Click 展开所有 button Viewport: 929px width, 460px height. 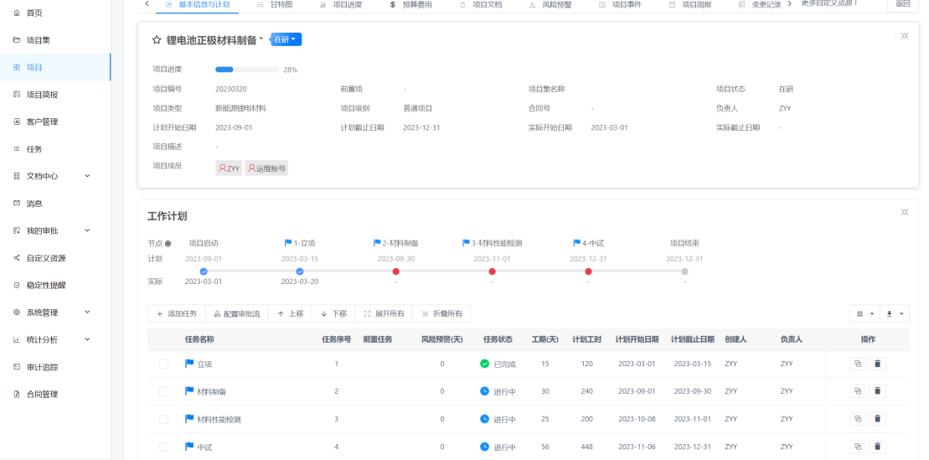384,313
